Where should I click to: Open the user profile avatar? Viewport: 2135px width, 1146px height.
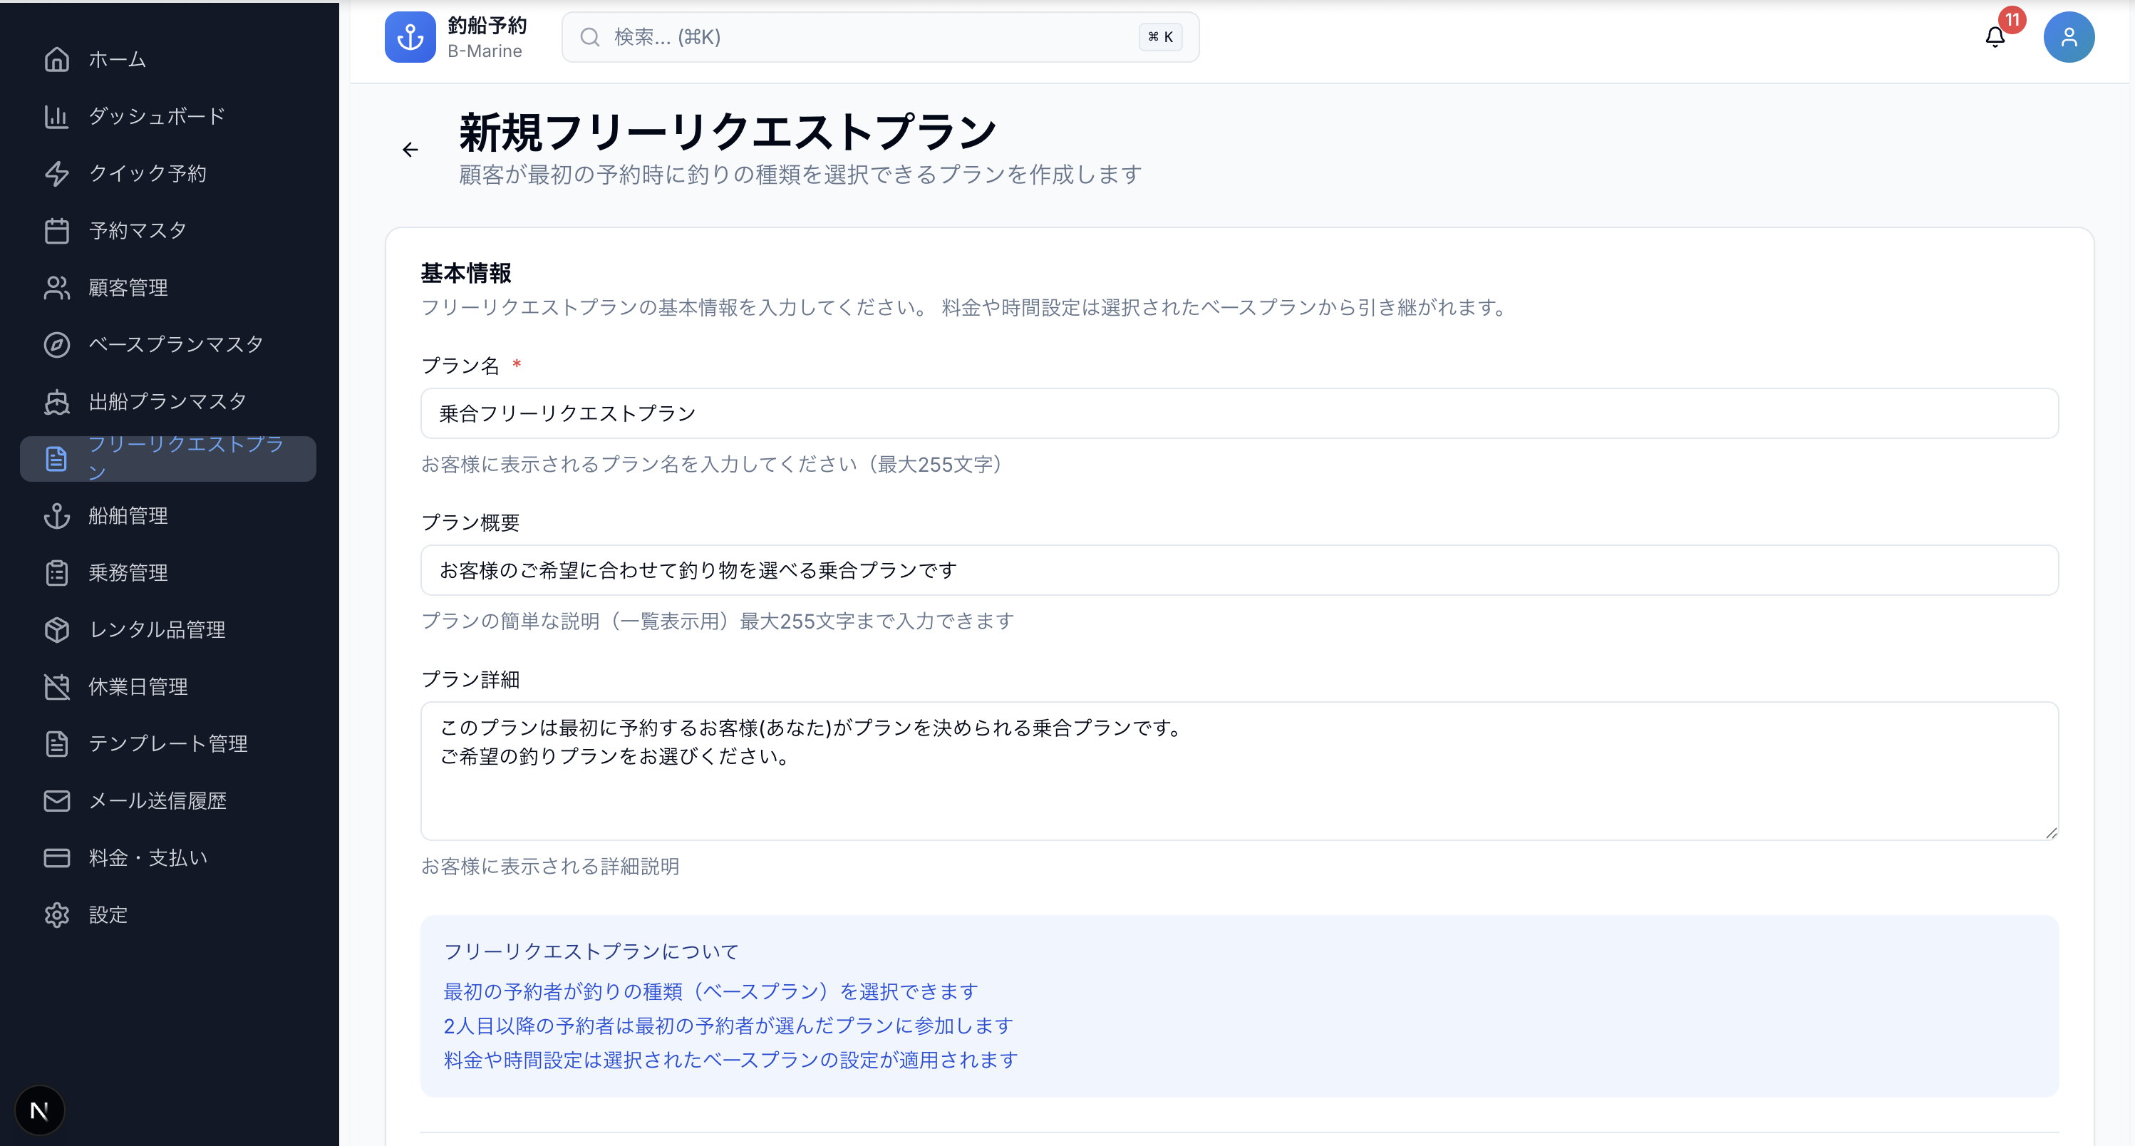[2068, 37]
